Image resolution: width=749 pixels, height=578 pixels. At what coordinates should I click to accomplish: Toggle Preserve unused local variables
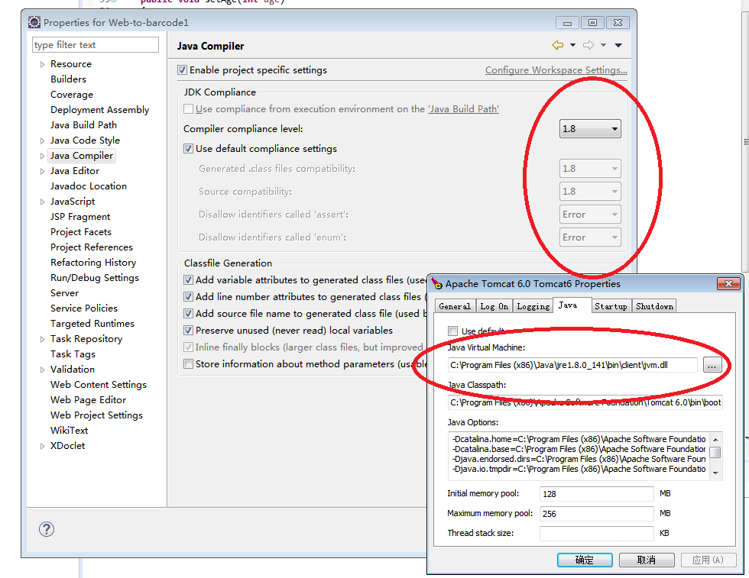click(188, 330)
